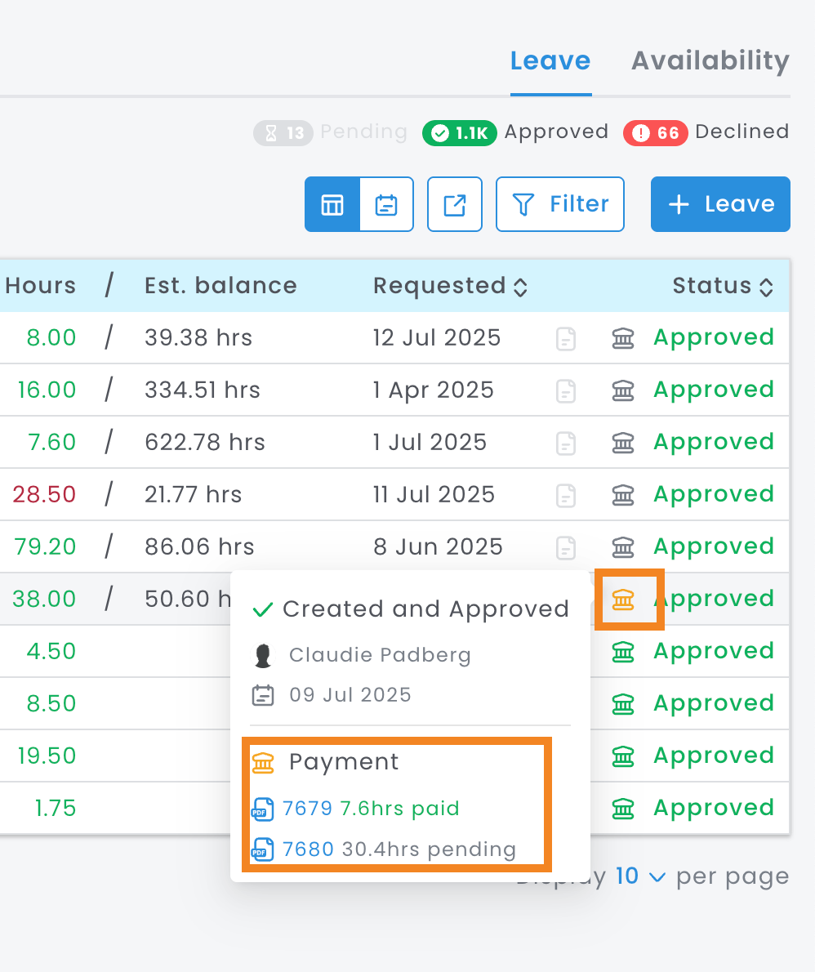Sort by Status column
This screenshot has width=815, height=972.
pyautogui.click(x=722, y=286)
